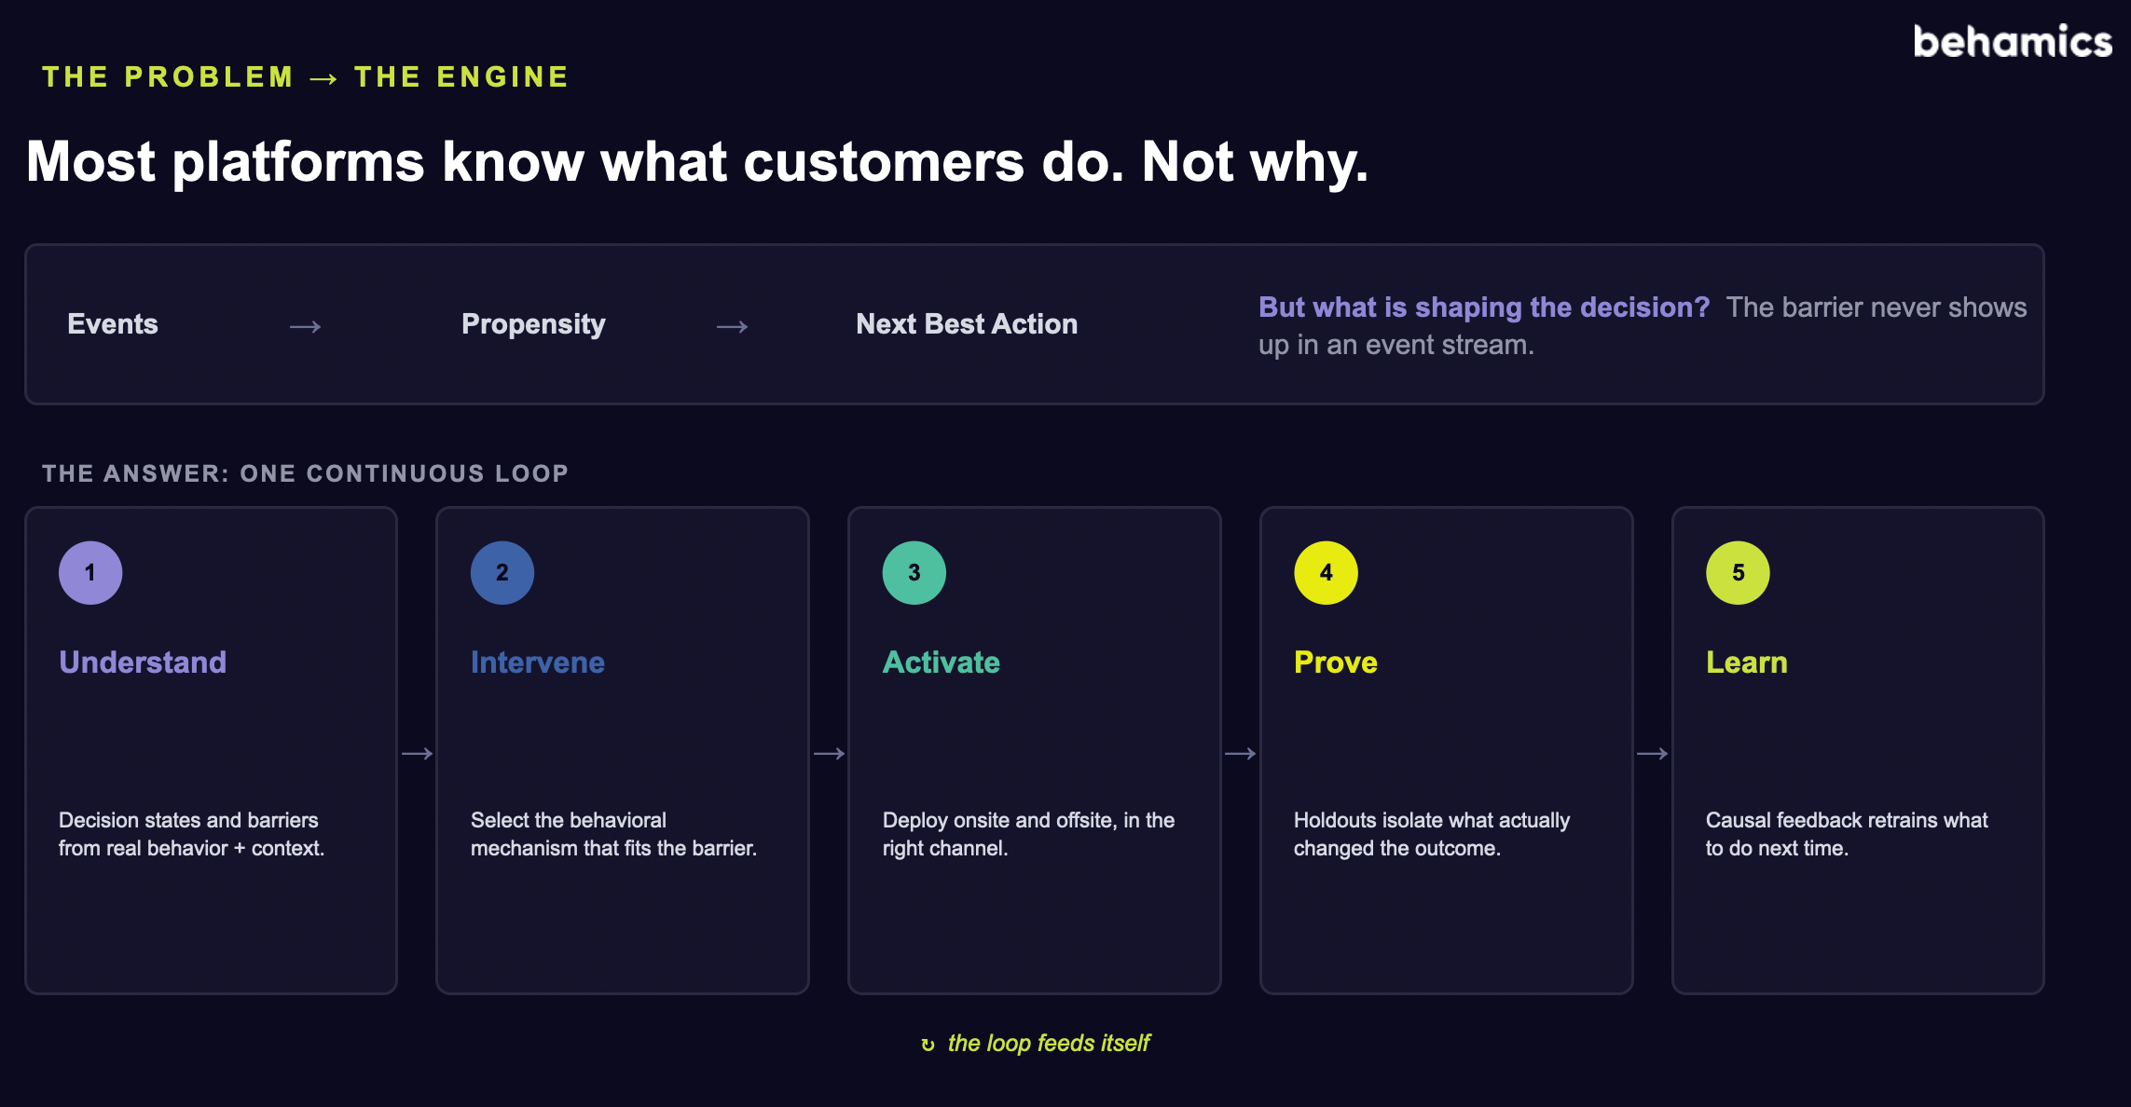Select the lime step 5 circle
The image size is (2131, 1107).
(1738, 573)
